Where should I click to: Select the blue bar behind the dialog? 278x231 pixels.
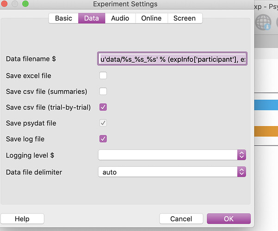(x=266, y=105)
